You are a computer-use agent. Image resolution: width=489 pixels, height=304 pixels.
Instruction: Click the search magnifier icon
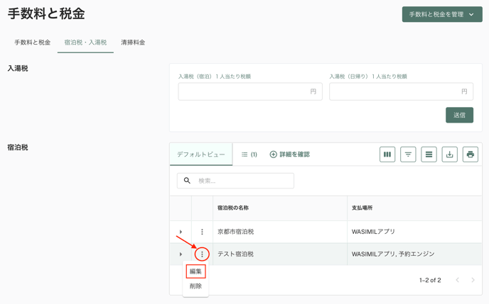click(x=187, y=181)
